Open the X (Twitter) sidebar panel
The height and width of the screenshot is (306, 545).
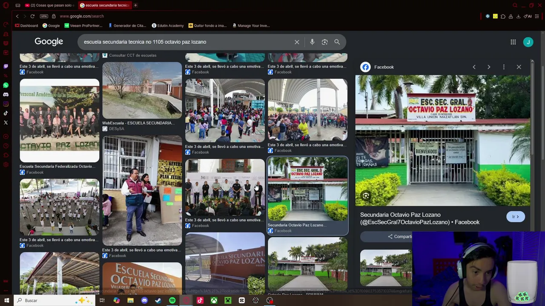point(6,122)
